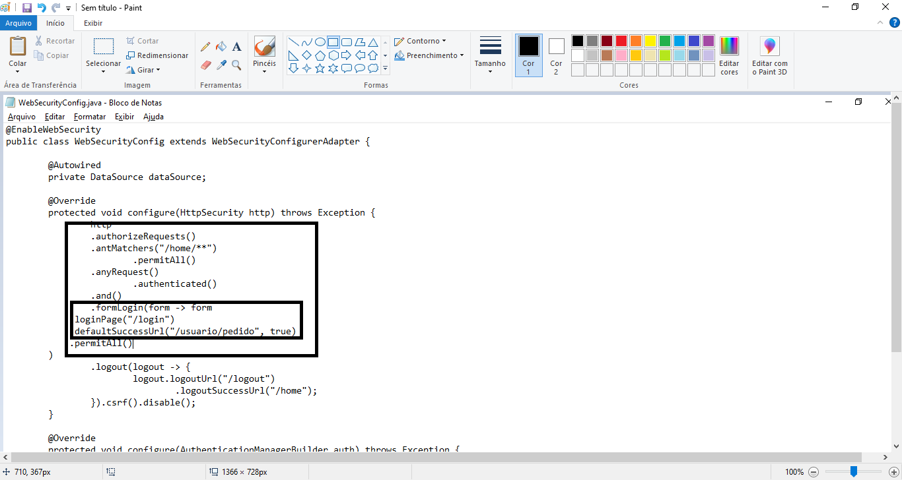Select Cor 2 background color
This screenshot has height=480, width=902.
(557, 55)
